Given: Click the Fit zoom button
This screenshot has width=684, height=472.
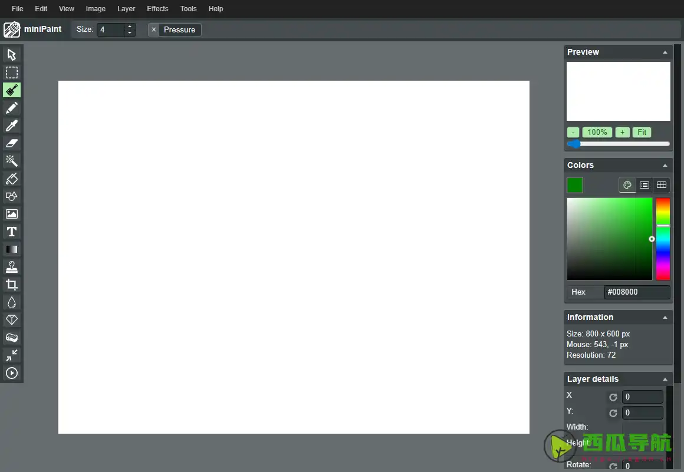Looking at the screenshot, I should pyautogui.click(x=642, y=133).
